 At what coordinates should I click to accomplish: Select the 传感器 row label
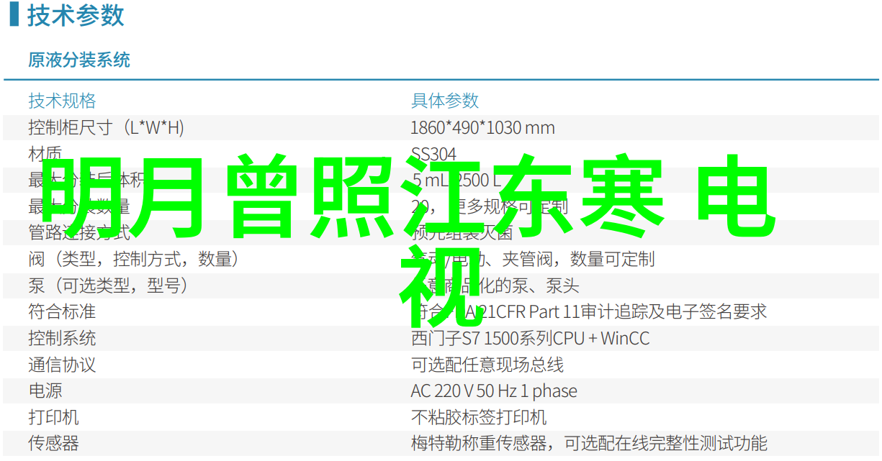[54, 444]
